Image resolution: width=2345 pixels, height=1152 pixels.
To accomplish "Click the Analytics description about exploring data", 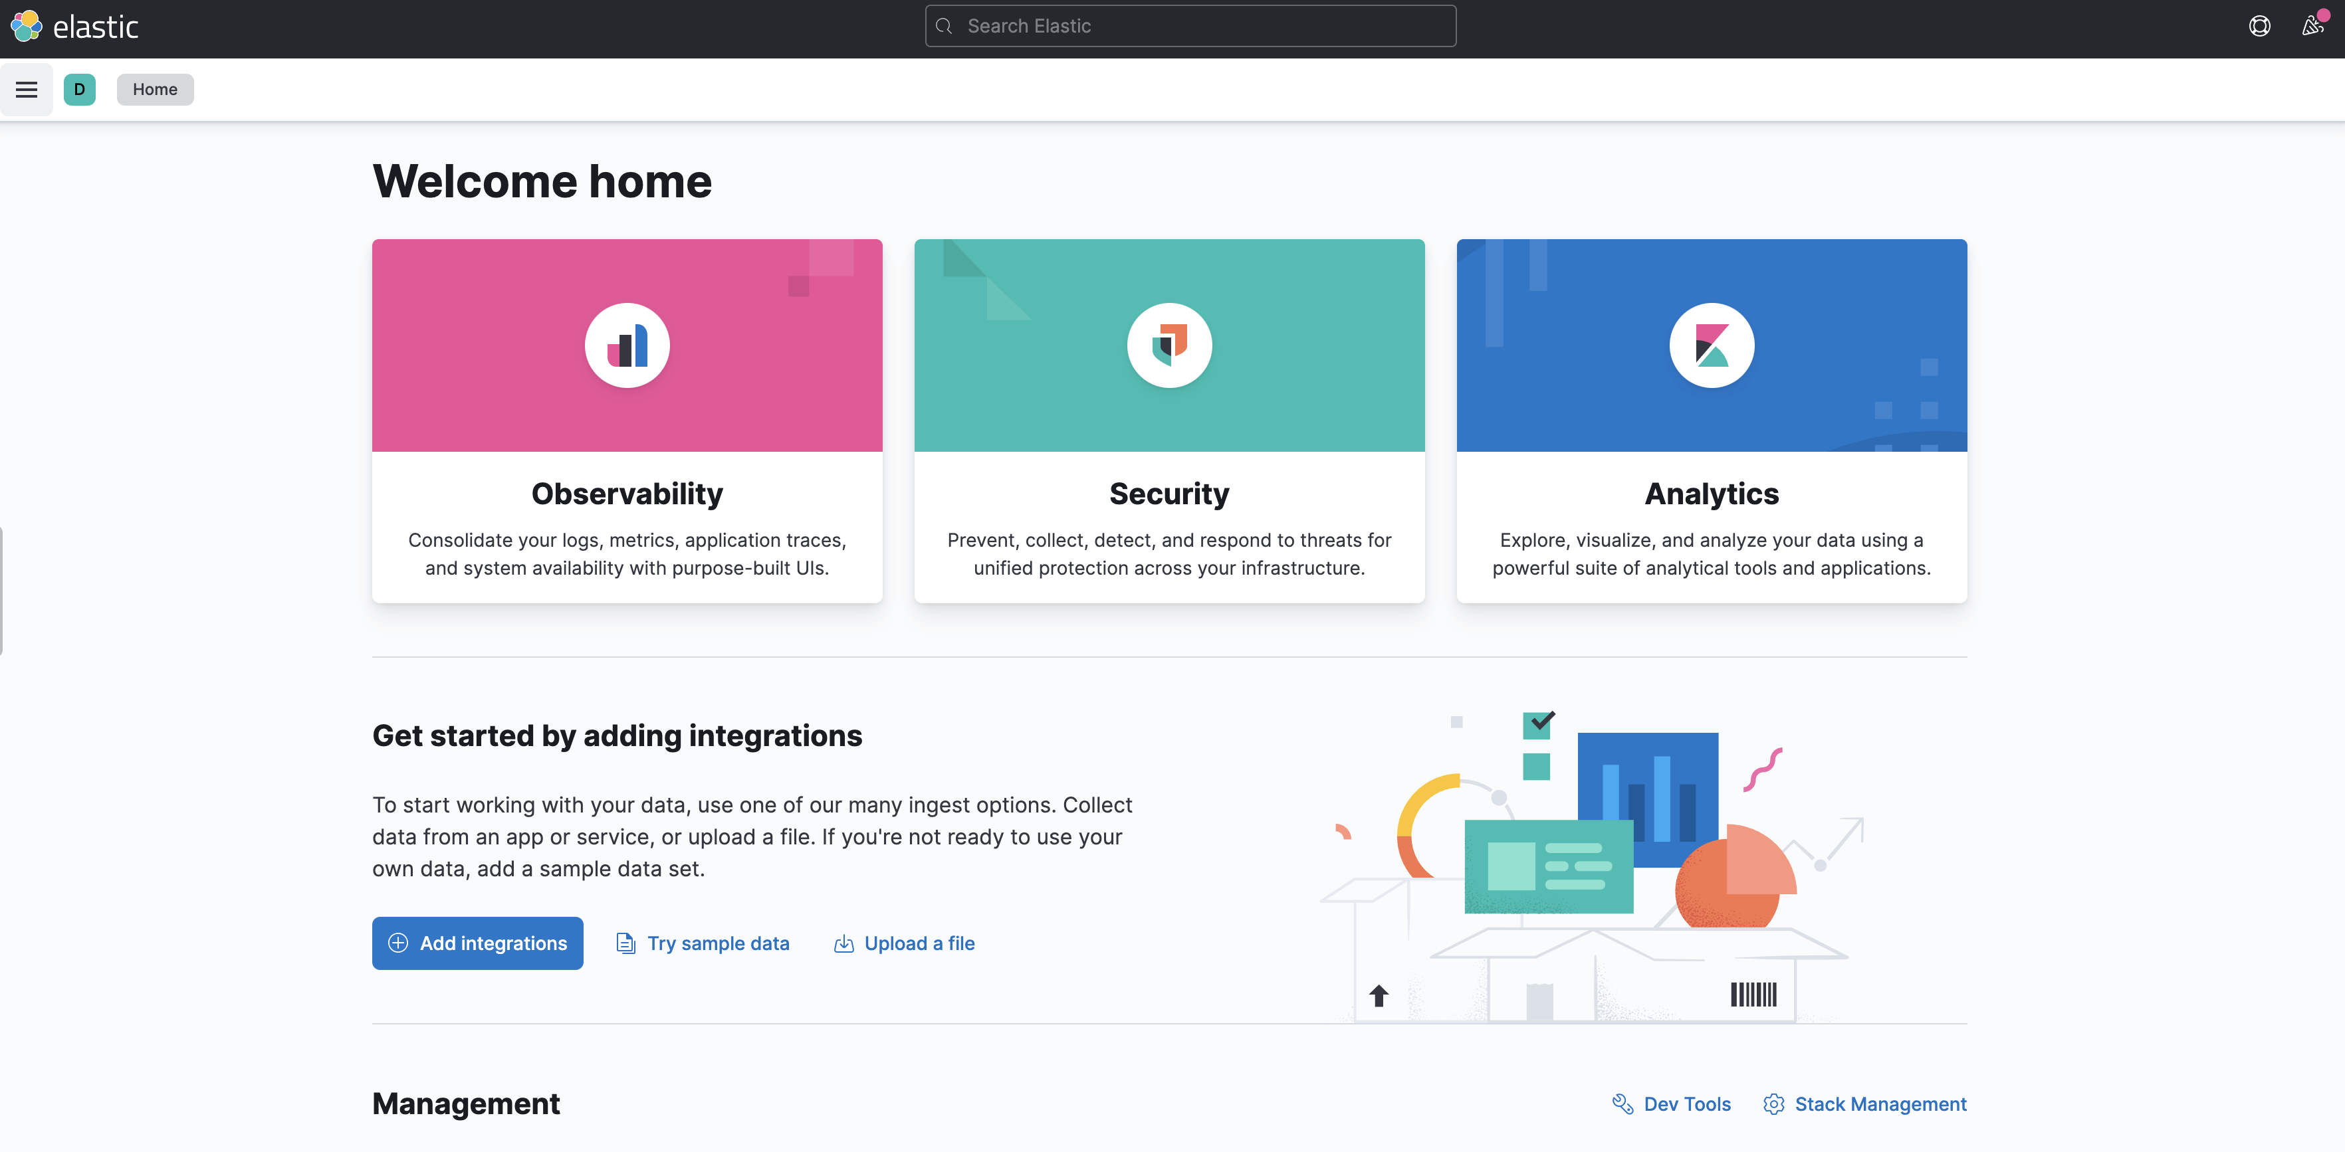I will point(1712,554).
